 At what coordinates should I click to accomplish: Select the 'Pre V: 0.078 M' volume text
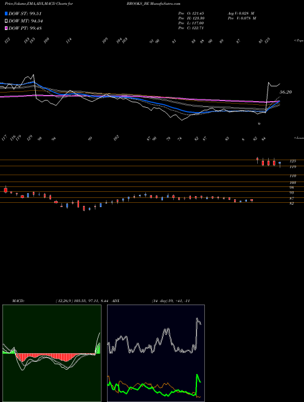(x=242, y=18)
